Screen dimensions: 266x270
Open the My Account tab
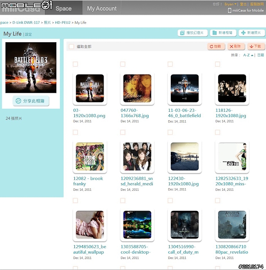(x=101, y=8)
